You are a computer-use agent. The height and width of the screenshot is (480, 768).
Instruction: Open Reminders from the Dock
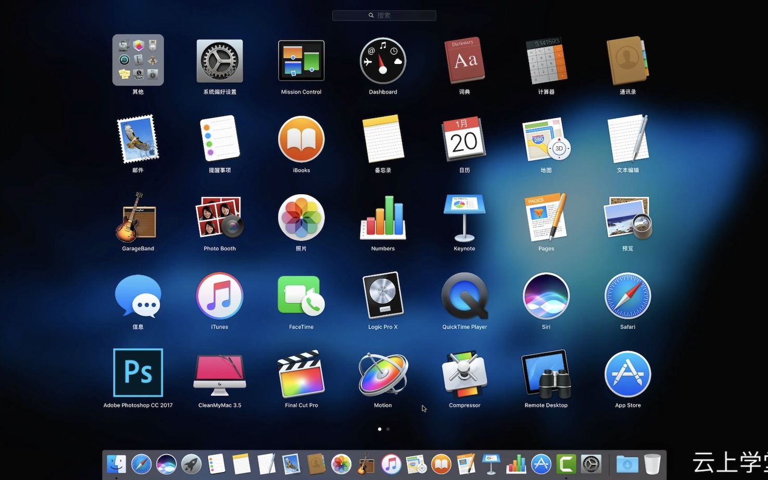[x=216, y=464]
